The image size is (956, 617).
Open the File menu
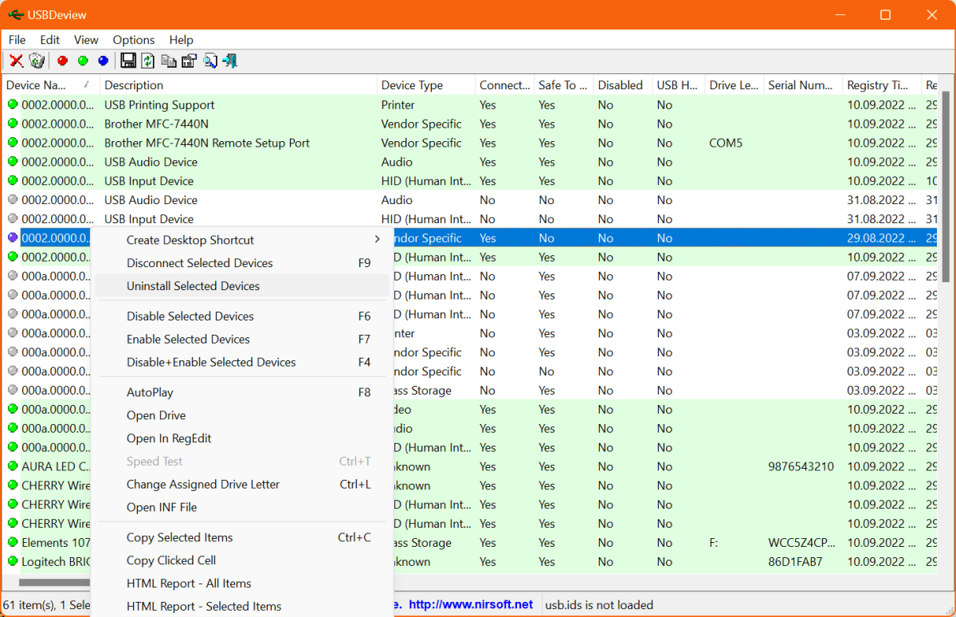click(x=17, y=40)
